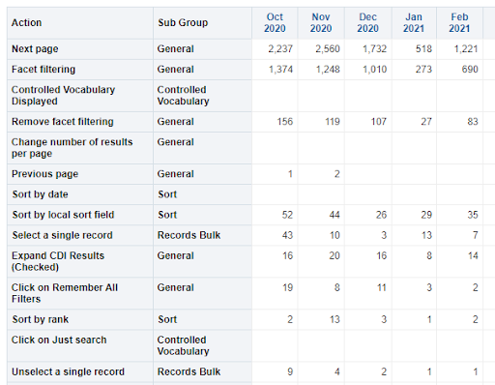Click the Click on Remember All Filters cell

click(80, 293)
